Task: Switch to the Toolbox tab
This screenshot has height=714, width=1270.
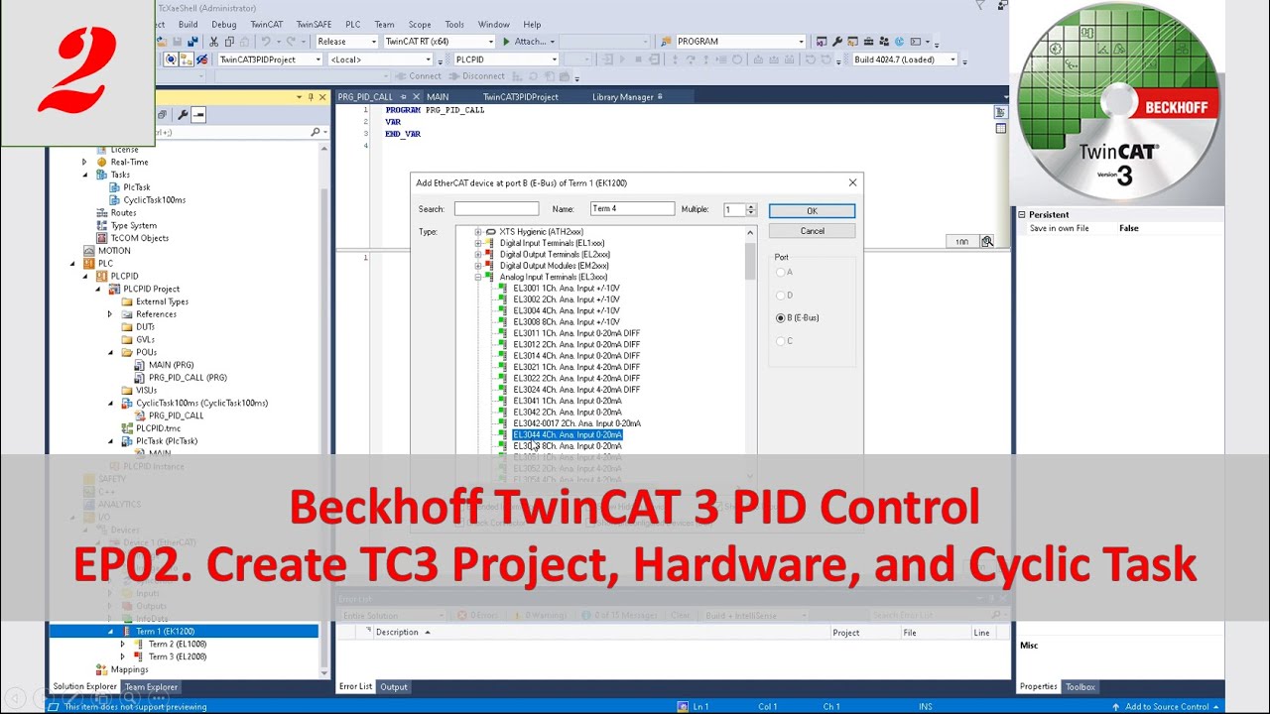Action: 1080,686
